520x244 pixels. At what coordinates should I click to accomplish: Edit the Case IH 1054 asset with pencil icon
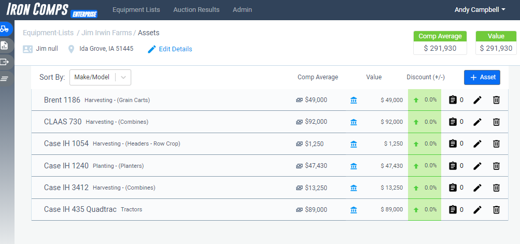coord(477,143)
